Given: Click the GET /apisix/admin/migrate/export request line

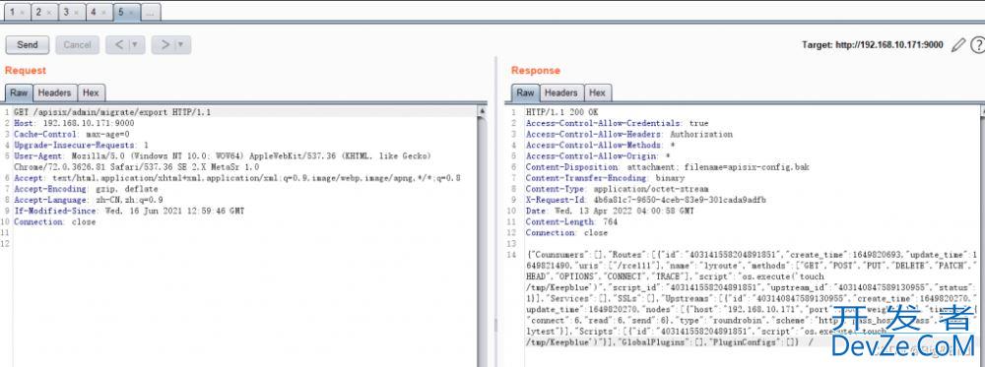Looking at the screenshot, I should click(112, 112).
